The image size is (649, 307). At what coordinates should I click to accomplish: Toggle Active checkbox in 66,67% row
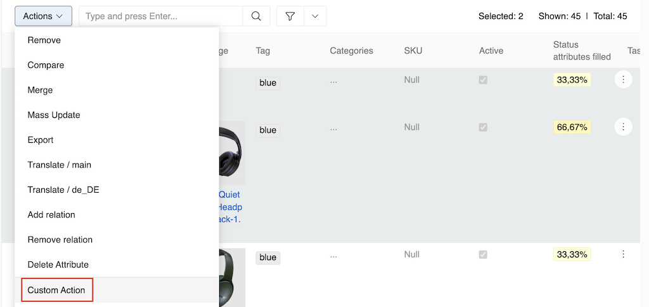click(483, 127)
